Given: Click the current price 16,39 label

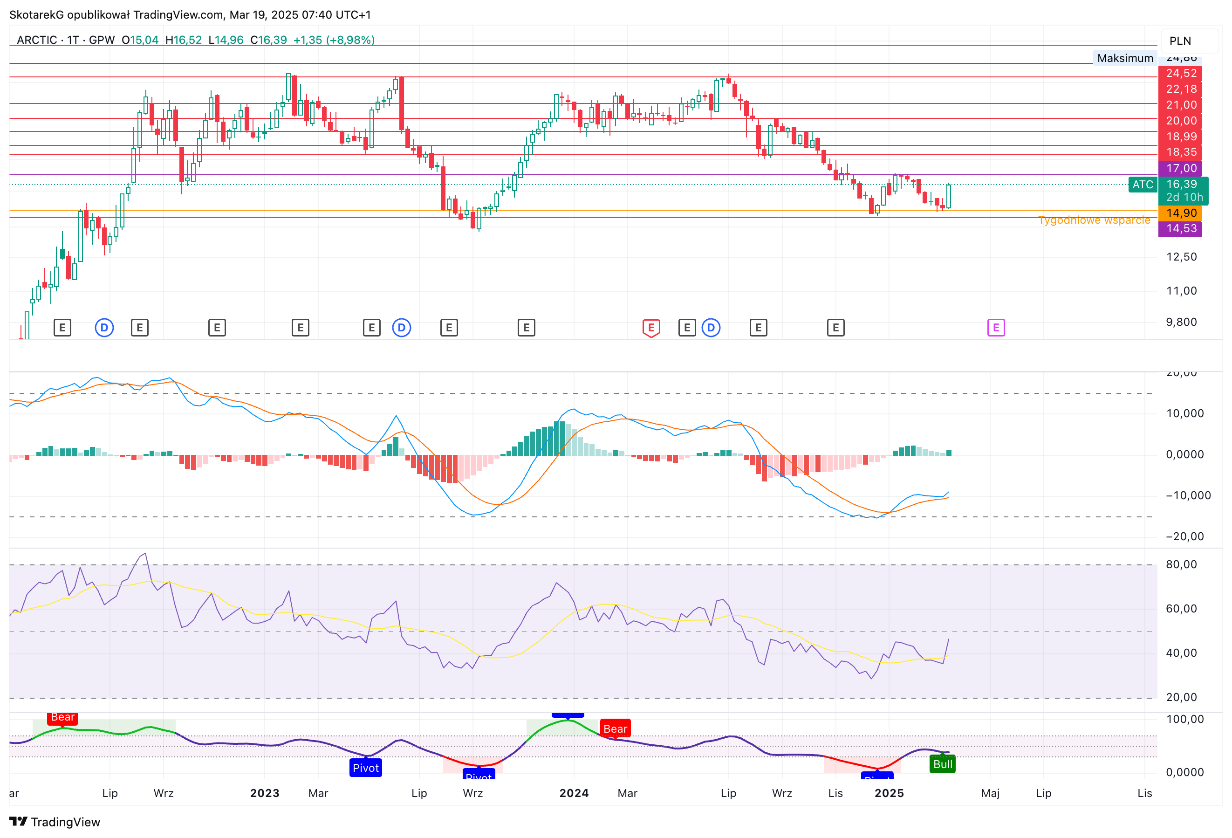Looking at the screenshot, I should tap(1182, 184).
